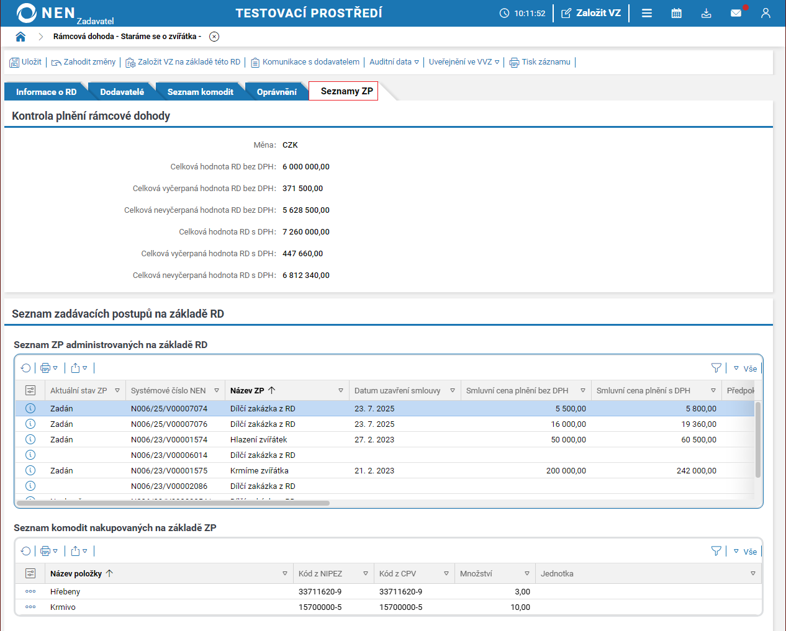
Task: Click the Založit VZ button
Action: [591, 13]
